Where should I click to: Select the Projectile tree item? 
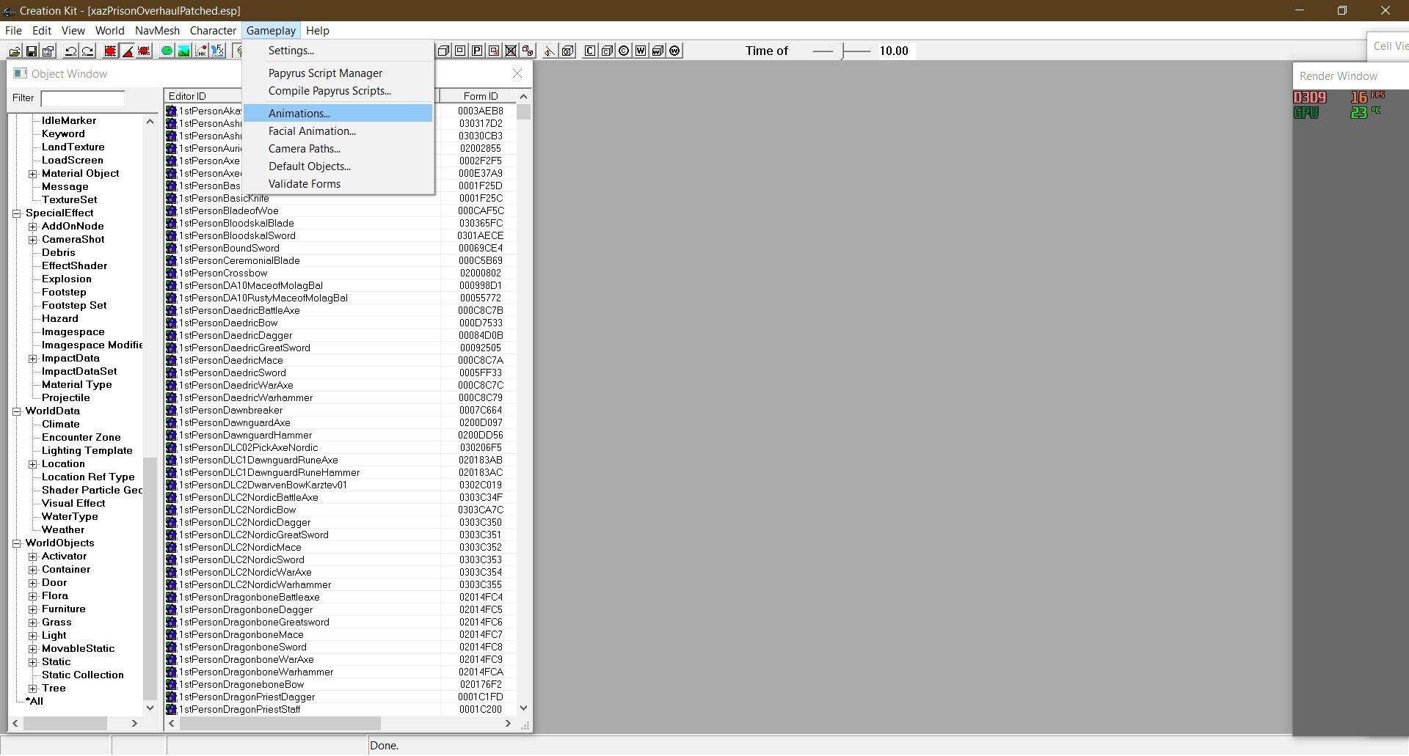(x=65, y=398)
